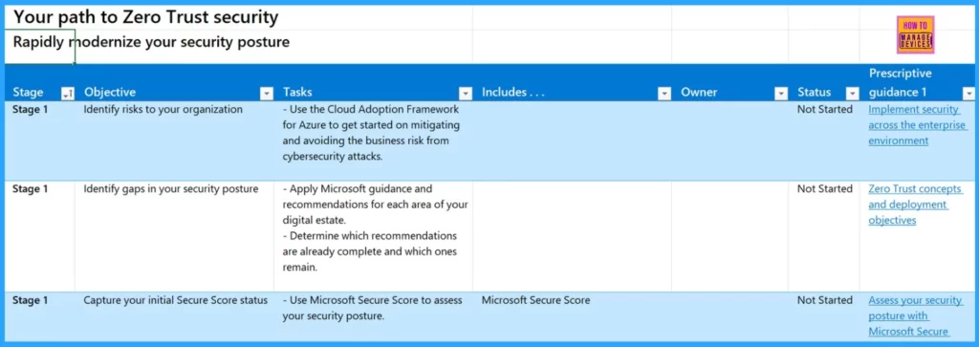Open the Tasks column filter dropdown
This screenshot has height=347, width=979.
pyautogui.click(x=466, y=94)
